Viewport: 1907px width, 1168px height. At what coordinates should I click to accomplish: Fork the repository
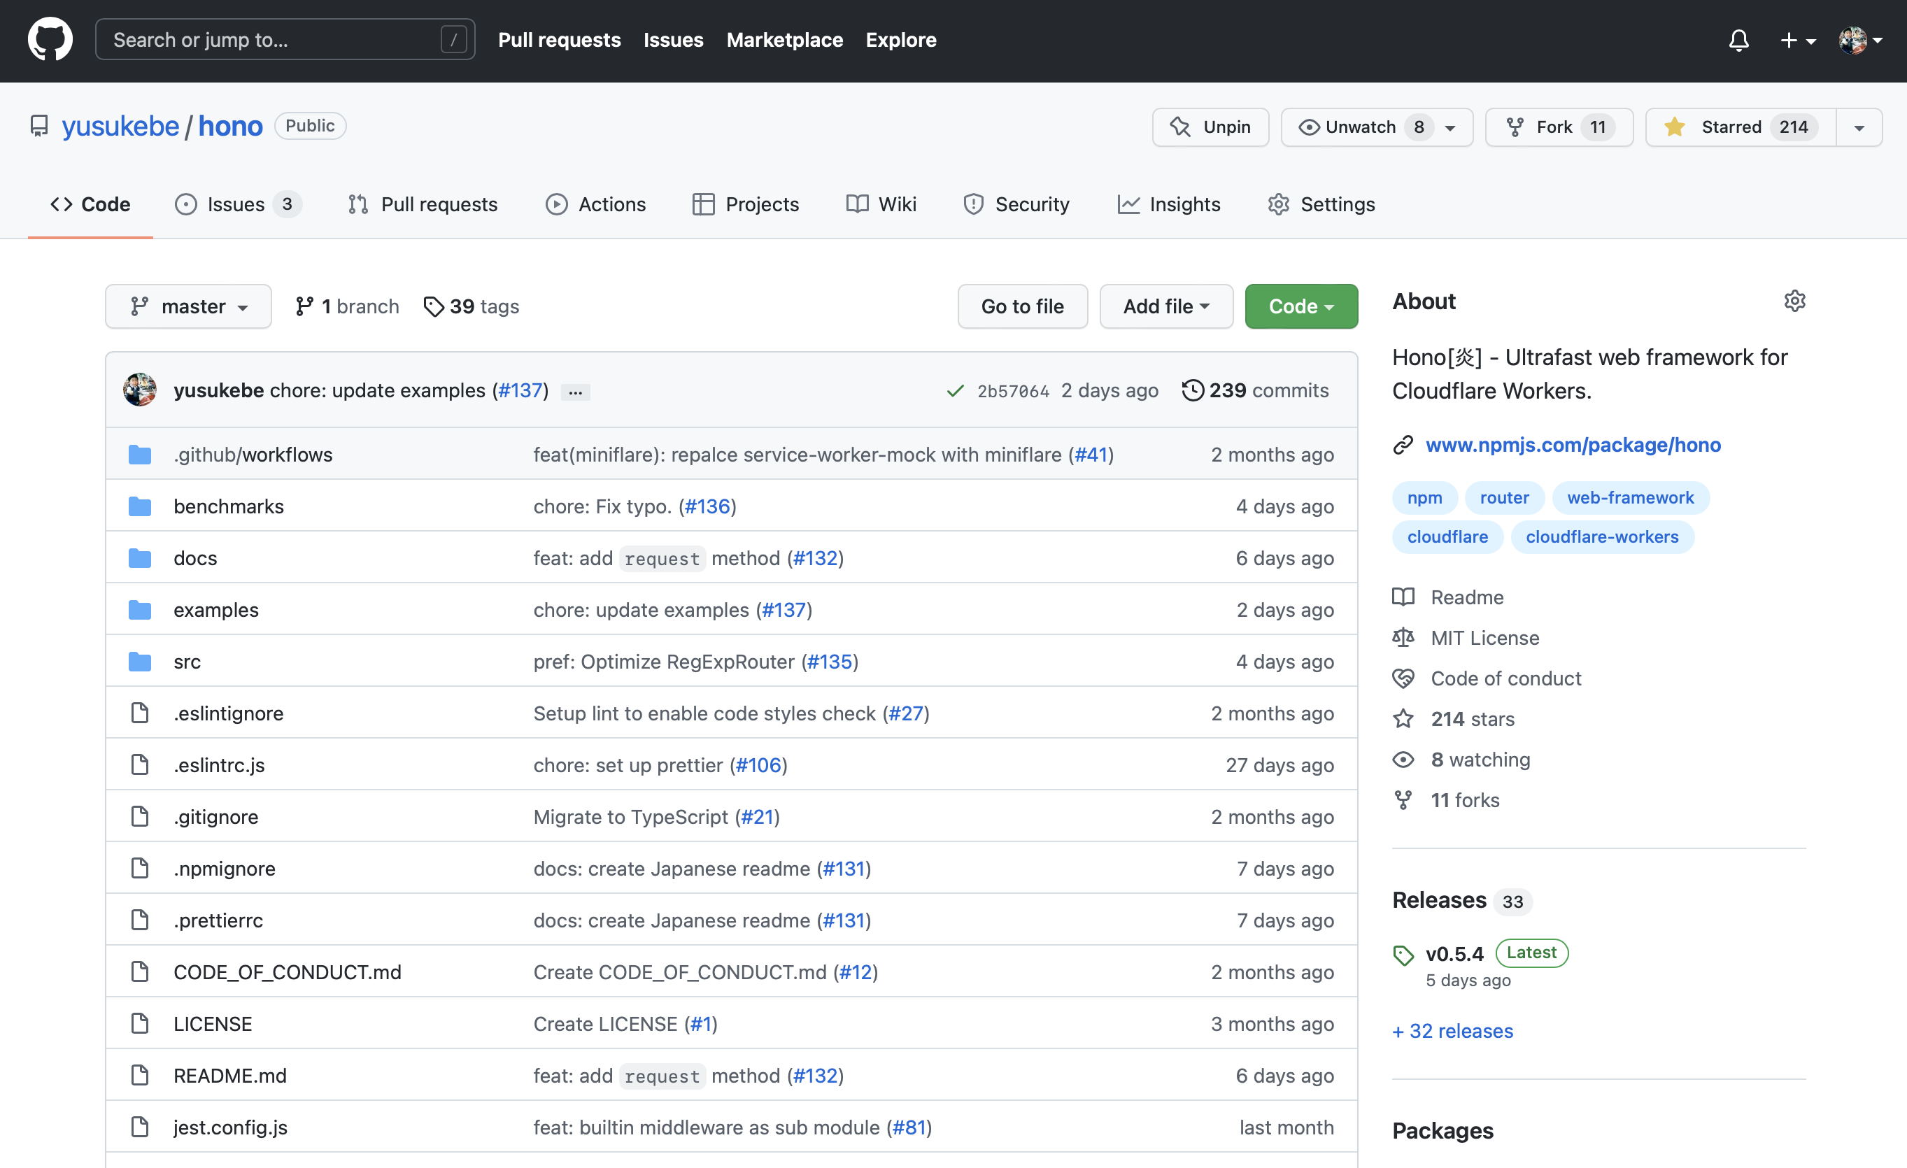(1559, 127)
